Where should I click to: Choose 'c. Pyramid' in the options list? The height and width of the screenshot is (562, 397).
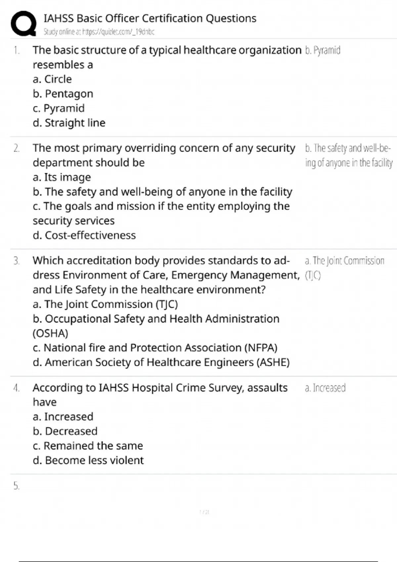click(x=59, y=108)
